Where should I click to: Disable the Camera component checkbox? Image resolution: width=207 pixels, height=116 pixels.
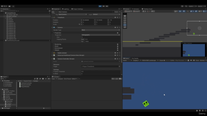[56, 27]
